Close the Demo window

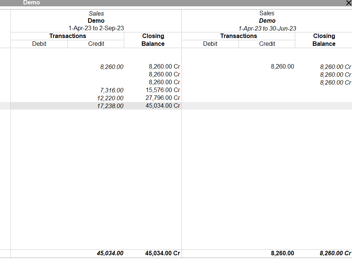pyautogui.click(x=349, y=3)
